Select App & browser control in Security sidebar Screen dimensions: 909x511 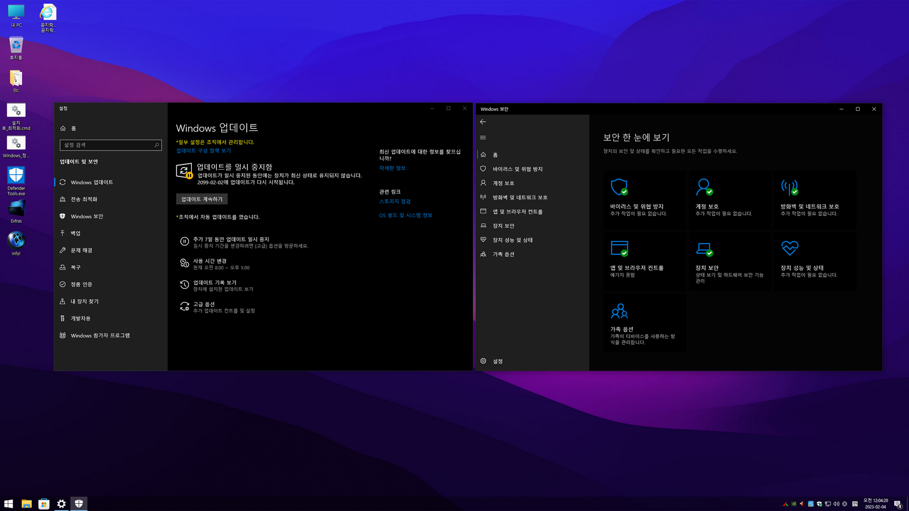pyautogui.click(x=533, y=212)
